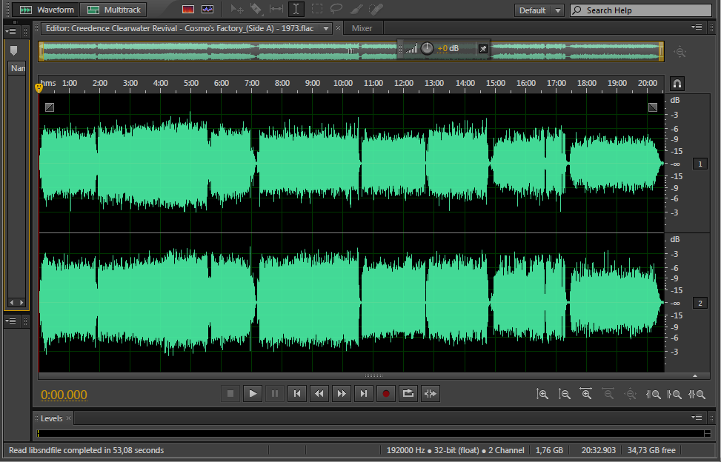The image size is (721, 462).
Task: Click the Fast Forward button
Action: [x=341, y=394]
